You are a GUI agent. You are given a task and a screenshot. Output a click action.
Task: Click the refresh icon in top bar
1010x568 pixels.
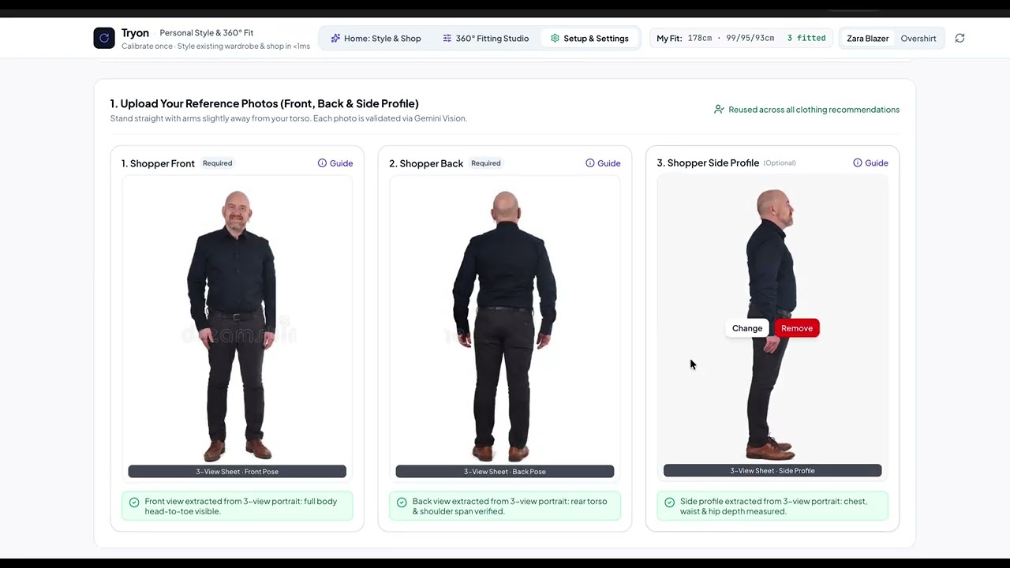click(x=959, y=38)
